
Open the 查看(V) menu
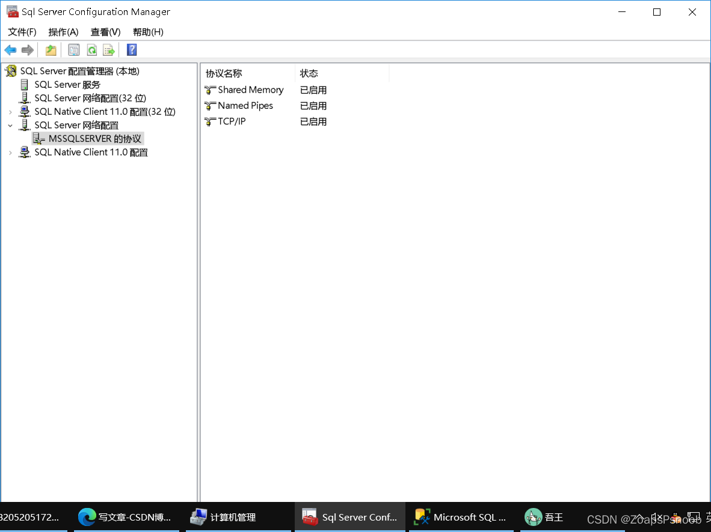pyautogui.click(x=106, y=32)
